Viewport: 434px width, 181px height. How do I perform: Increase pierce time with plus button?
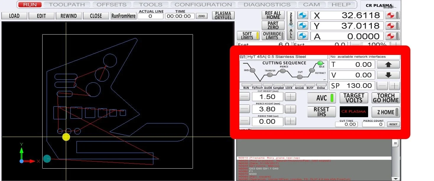pos(291,121)
